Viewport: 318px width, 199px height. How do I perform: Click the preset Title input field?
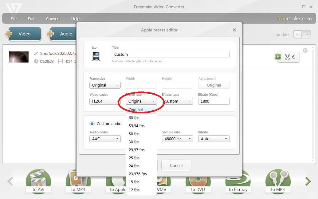point(171,55)
